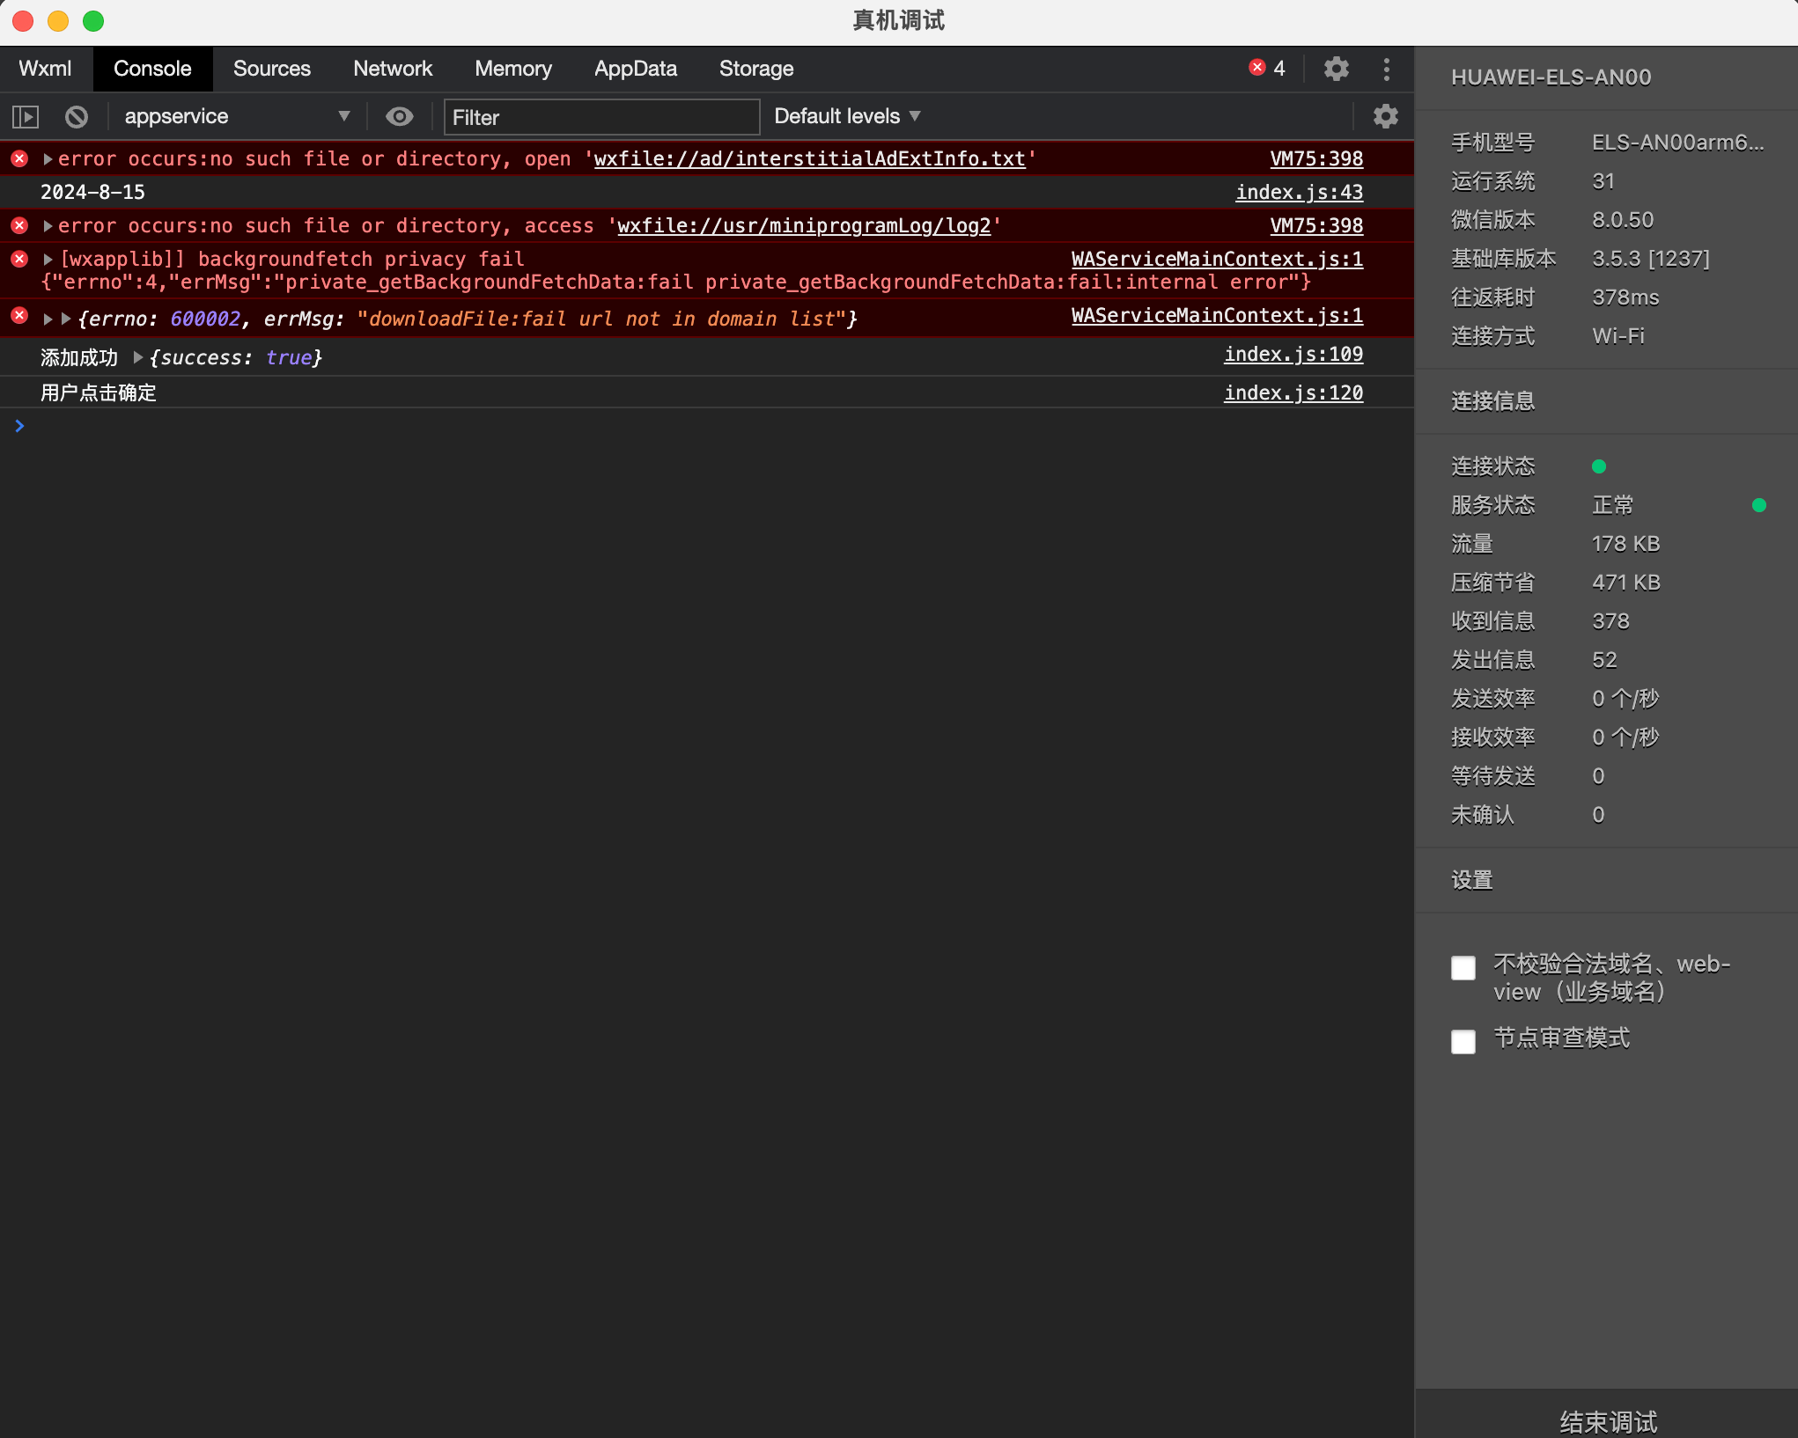Open the three-dot more options menu
The image size is (1798, 1438).
tap(1386, 69)
